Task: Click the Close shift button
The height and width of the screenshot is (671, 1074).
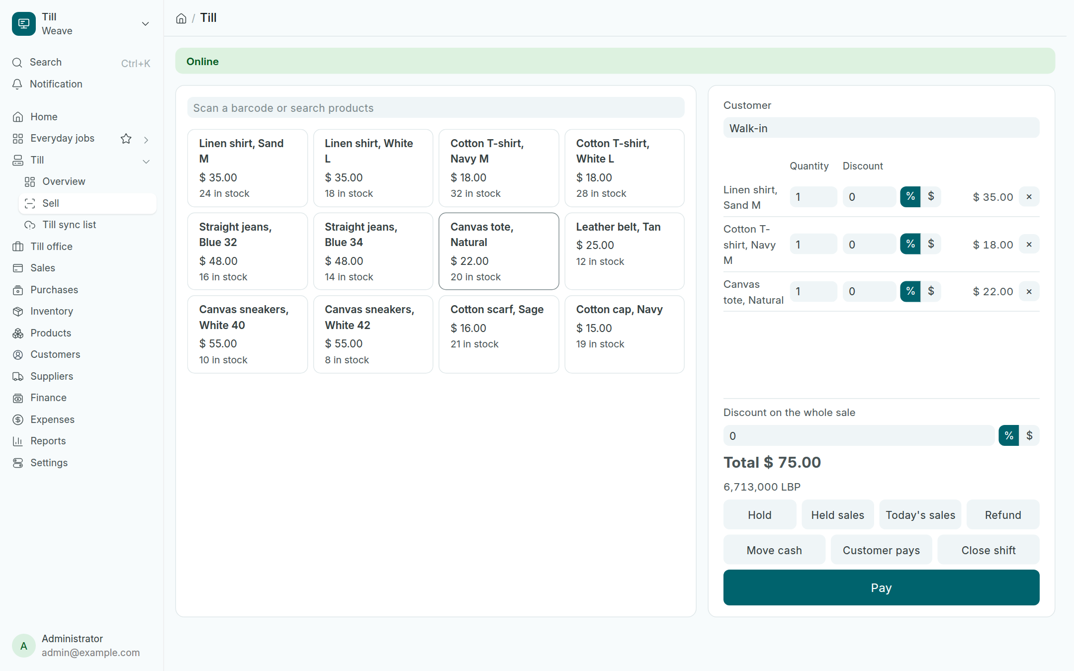Action: (x=988, y=550)
